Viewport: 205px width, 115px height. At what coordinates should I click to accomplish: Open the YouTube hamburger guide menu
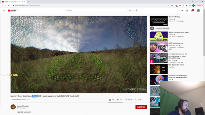[4, 11]
